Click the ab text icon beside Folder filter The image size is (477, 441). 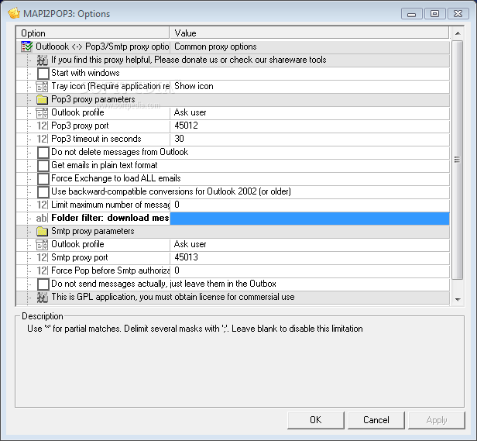[42, 218]
